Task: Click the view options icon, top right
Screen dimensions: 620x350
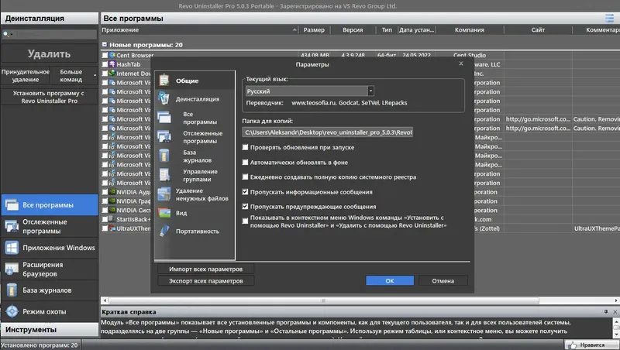Action: [x=609, y=18]
